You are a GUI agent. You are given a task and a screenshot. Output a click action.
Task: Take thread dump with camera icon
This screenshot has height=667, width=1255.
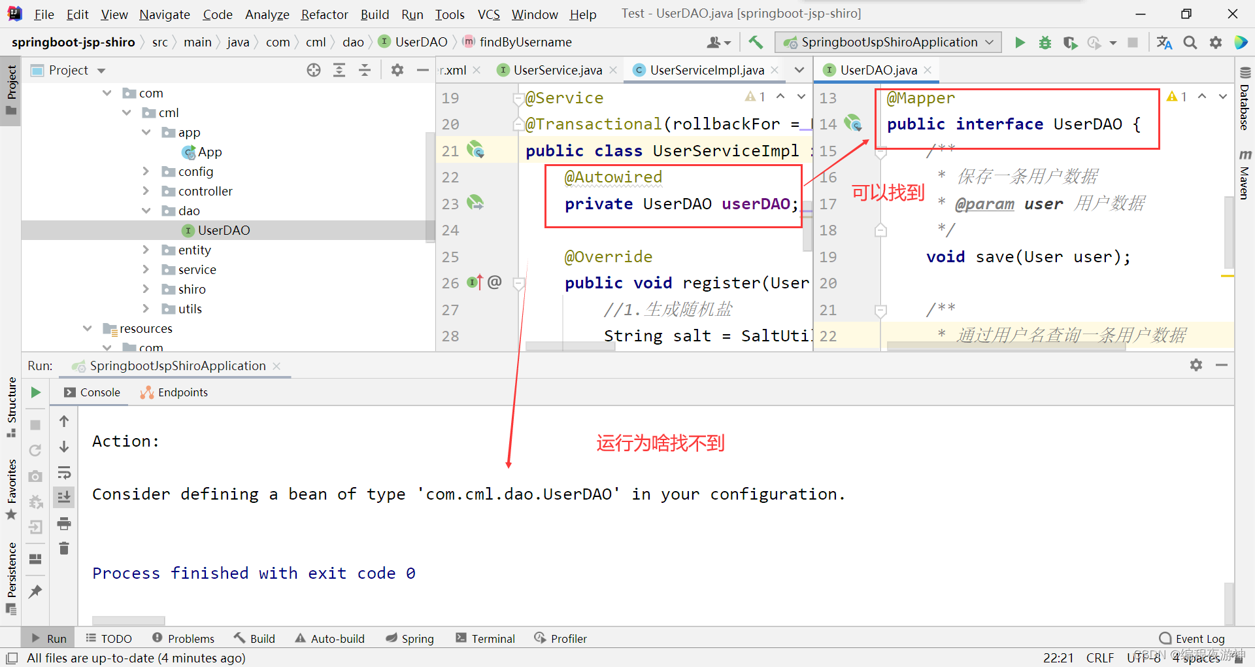[35, 477]
